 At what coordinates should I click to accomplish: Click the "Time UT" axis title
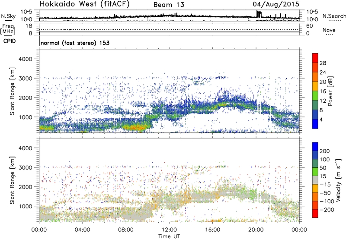tap(169, 236)
